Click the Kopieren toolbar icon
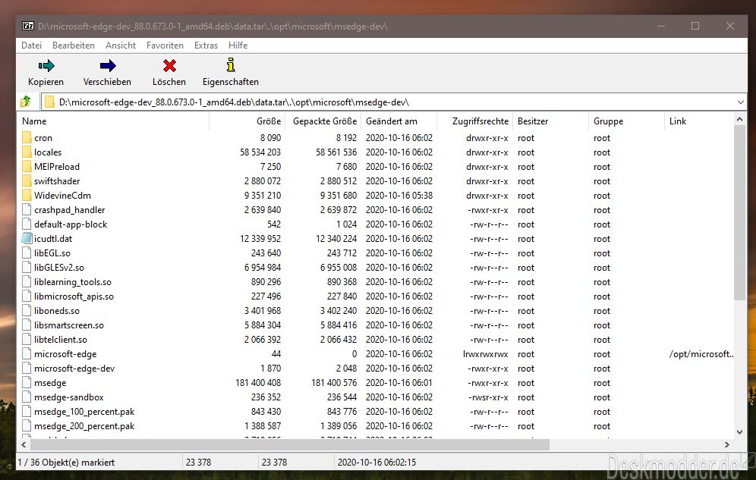The height and width of the screenshot is (480, 756). tap(46, 65)
